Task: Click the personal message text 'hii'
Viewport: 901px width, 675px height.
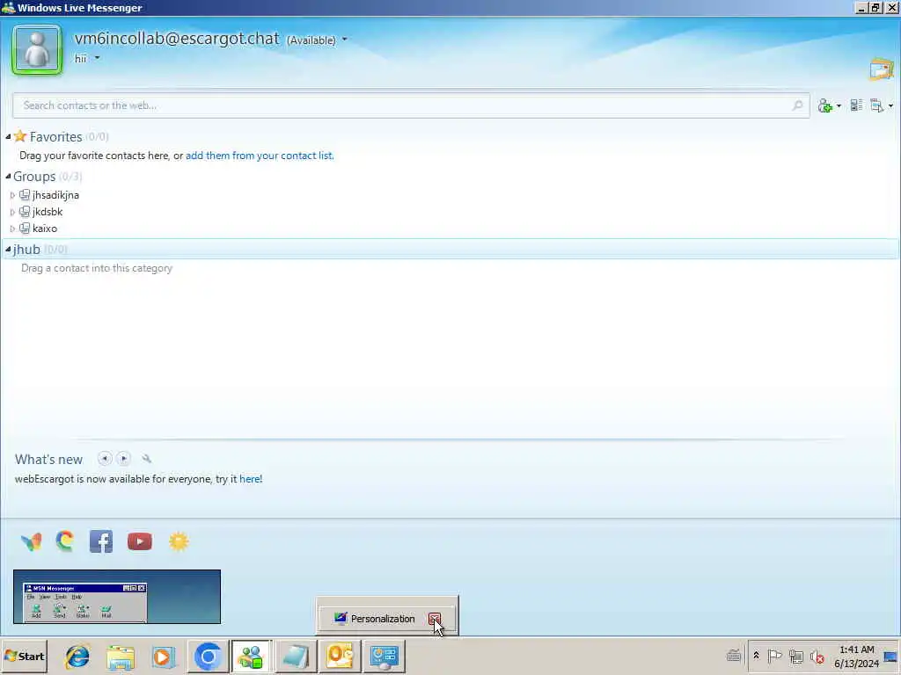Action: click(x=80, y=59)
